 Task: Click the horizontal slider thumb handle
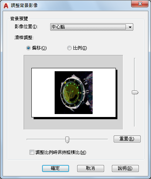[x=67, y=140]
